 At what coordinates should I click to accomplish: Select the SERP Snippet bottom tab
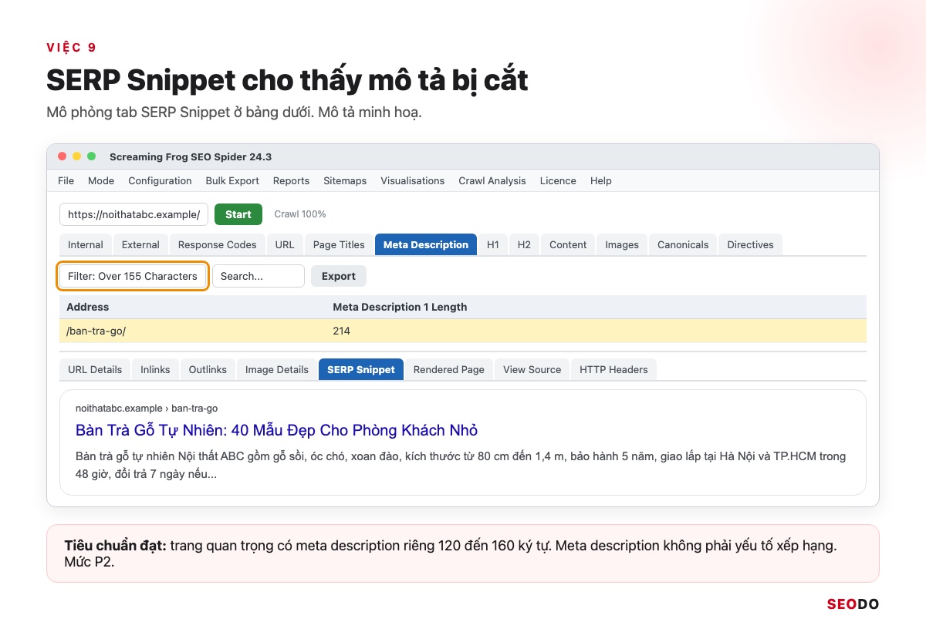(x=361, y=369)
